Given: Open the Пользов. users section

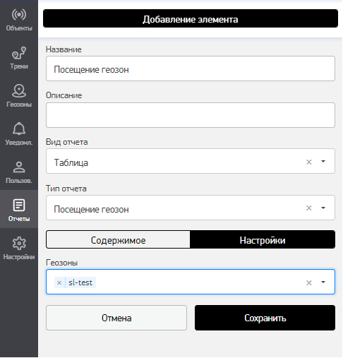Looking at the screenshot, I should pyautogui.click(x=19, y=172).
